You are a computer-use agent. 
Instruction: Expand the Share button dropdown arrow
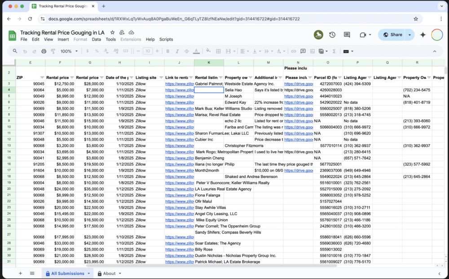coord(409,35)
